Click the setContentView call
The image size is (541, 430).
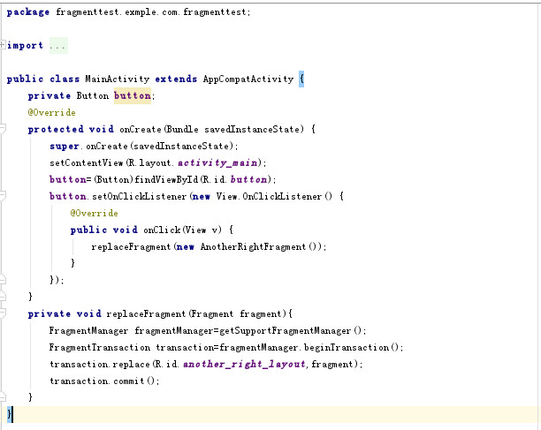tap(87, 162)
